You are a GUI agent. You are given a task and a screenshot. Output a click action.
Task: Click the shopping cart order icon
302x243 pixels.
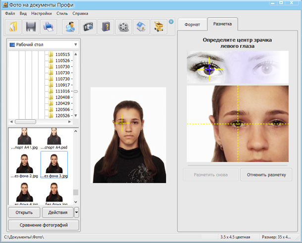pos(159,27)
